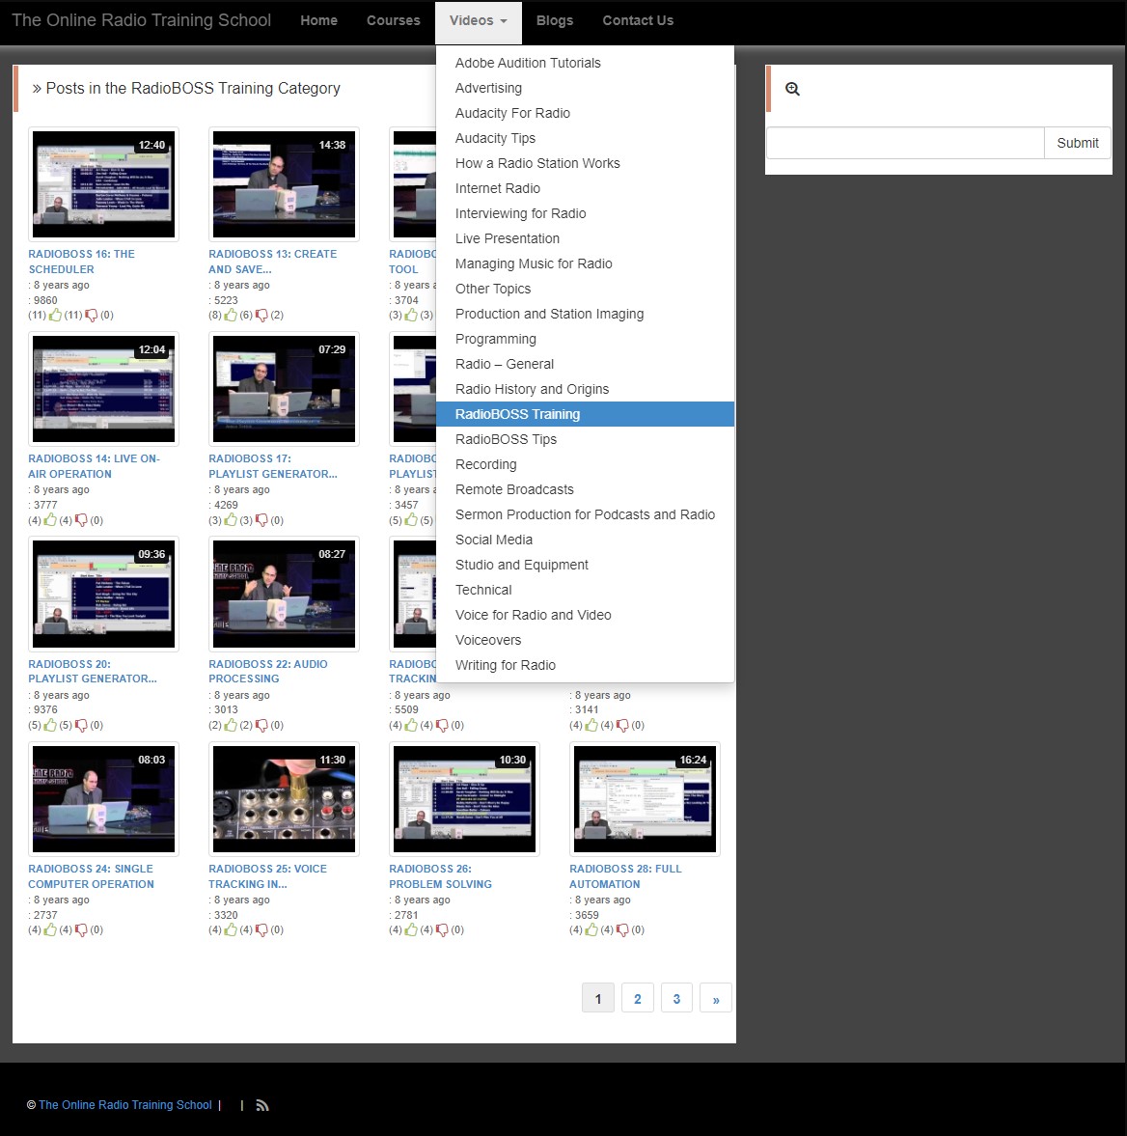This screenshot has height=1136, width=1127.
Task: Like RadioBOSS 24: Single Computer Operation
Action: (x=50, y=930)
